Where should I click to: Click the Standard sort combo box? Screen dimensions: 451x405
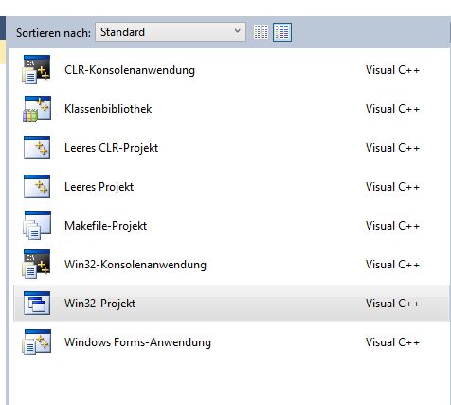click(x=171, y=31)
